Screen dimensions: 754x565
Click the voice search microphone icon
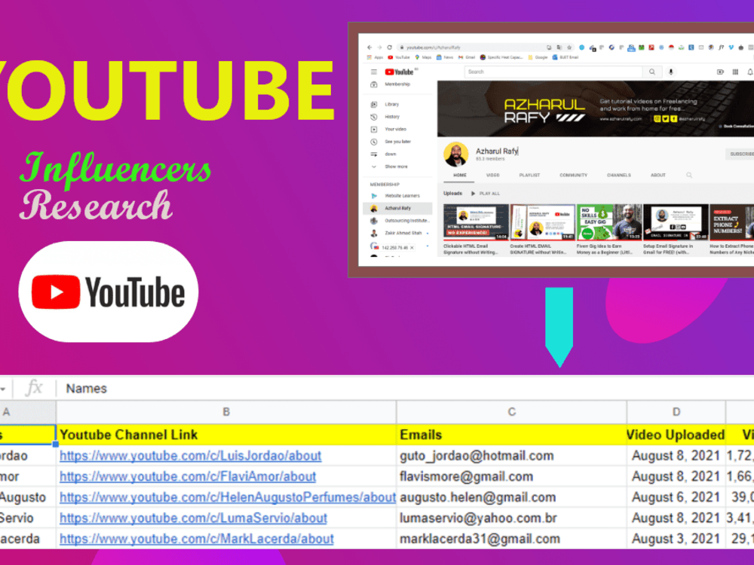click(670, 72)
